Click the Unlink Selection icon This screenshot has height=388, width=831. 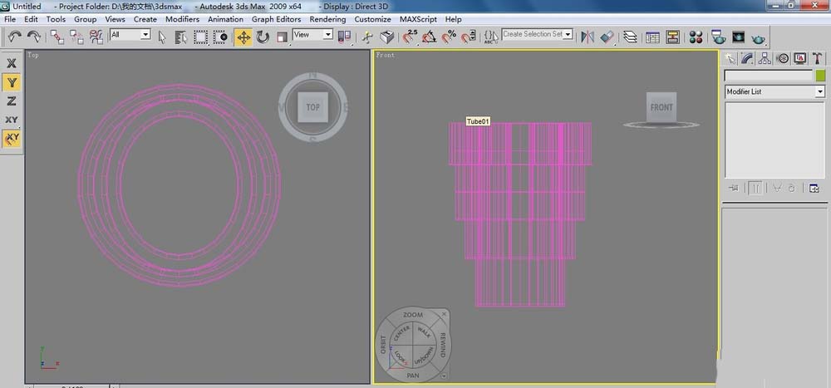(x=76, y=37)
